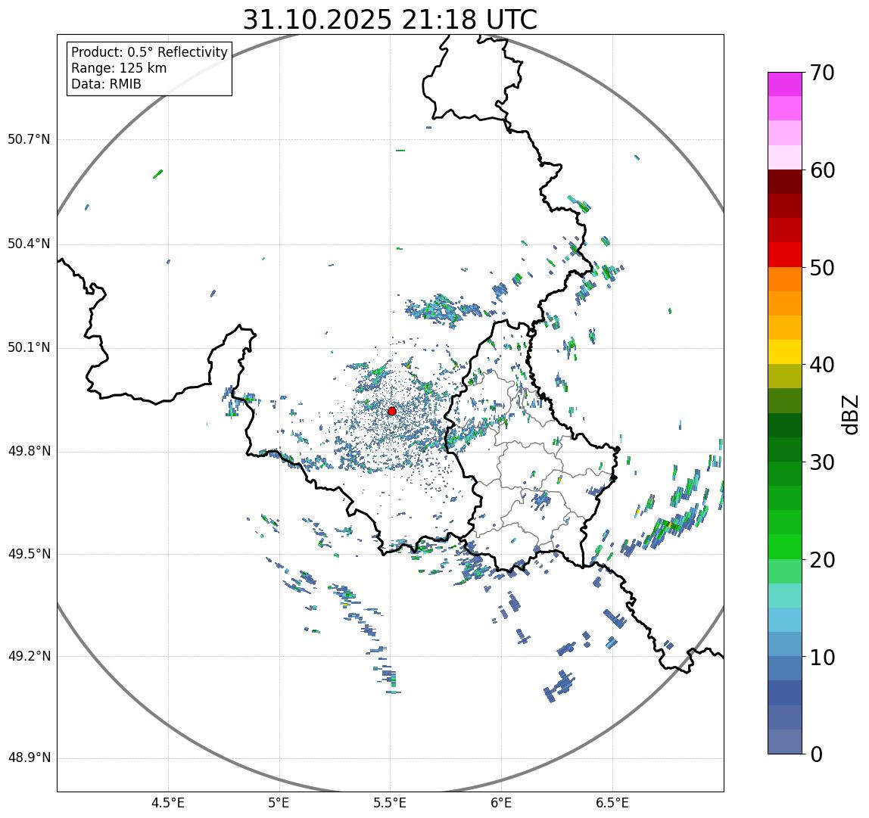Screen dimensions: 869x818
Task: Click the dark maroon segment below 60
Action: [x=785, y=182]
